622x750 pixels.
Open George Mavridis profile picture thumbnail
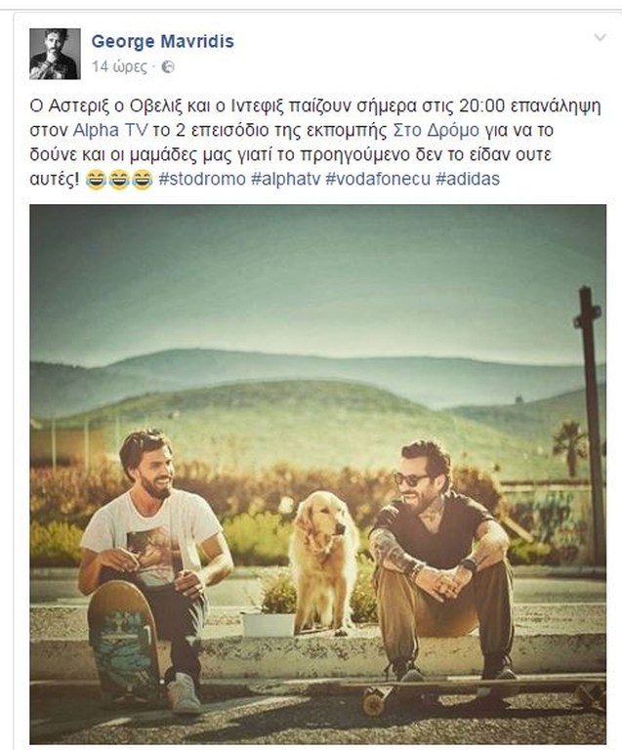pos(55,54)
